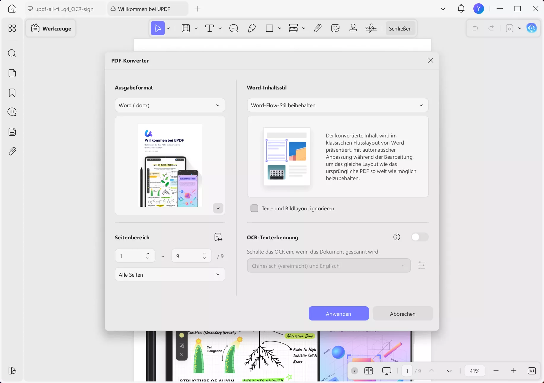This screenshot has width=544, height=383.
Task: Attach a file with toolbar paperclip
Action: [x=318, y=28]
